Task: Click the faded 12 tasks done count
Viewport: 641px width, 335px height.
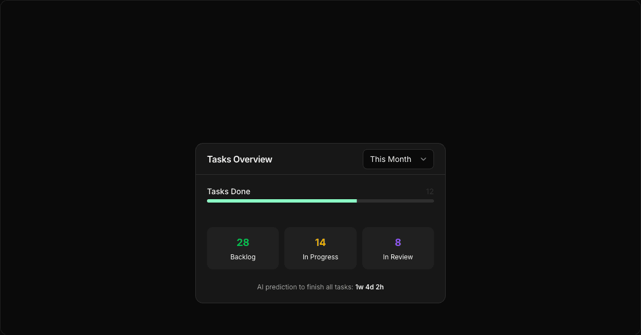Action: tap(430, 191)
